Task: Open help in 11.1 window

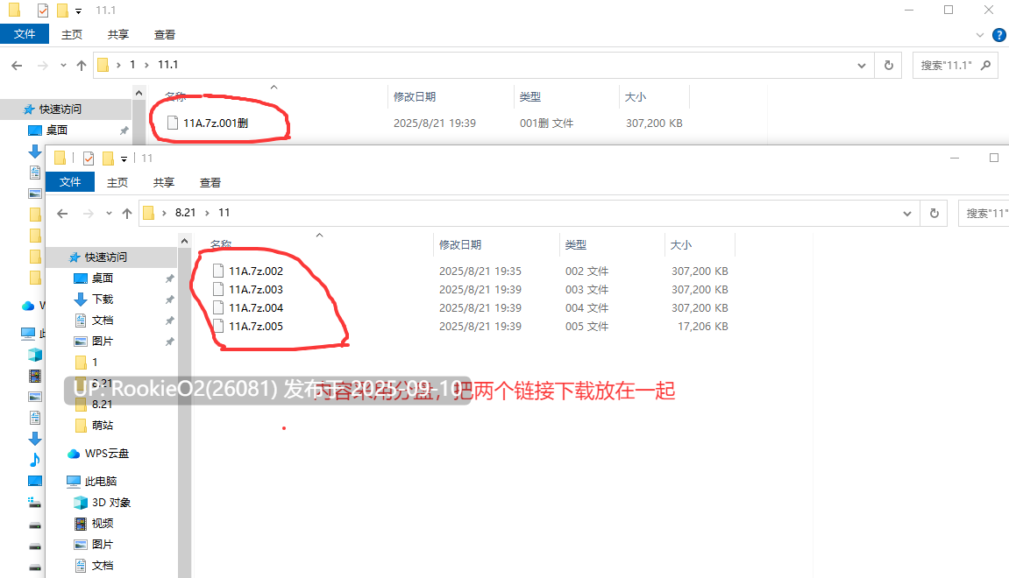Action: tap(999, 35)
